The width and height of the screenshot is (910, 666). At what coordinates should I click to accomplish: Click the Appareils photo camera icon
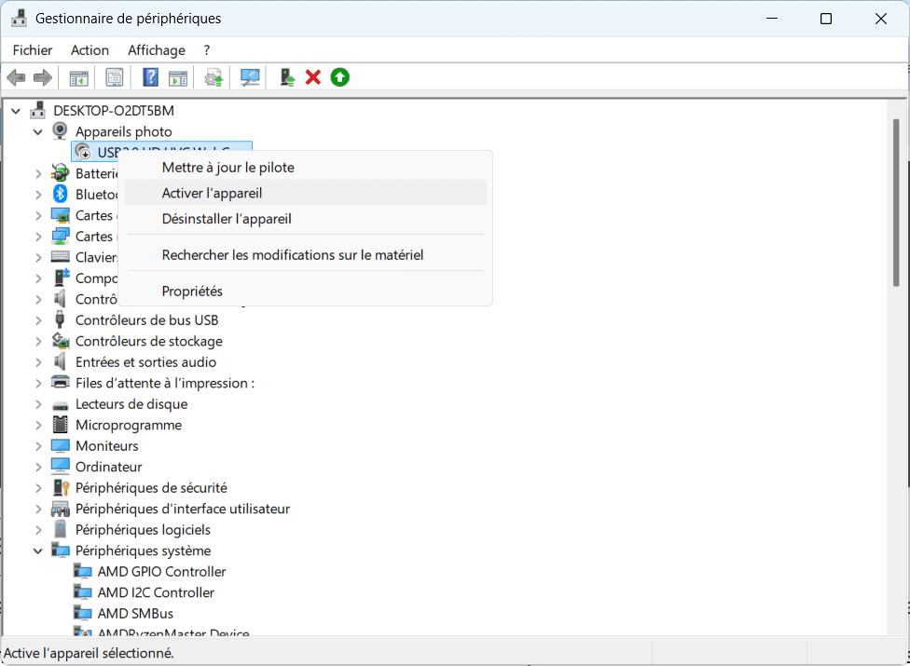pos(60,131)
